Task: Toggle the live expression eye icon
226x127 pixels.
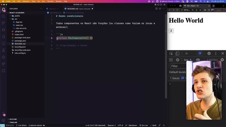Action: 198,60
